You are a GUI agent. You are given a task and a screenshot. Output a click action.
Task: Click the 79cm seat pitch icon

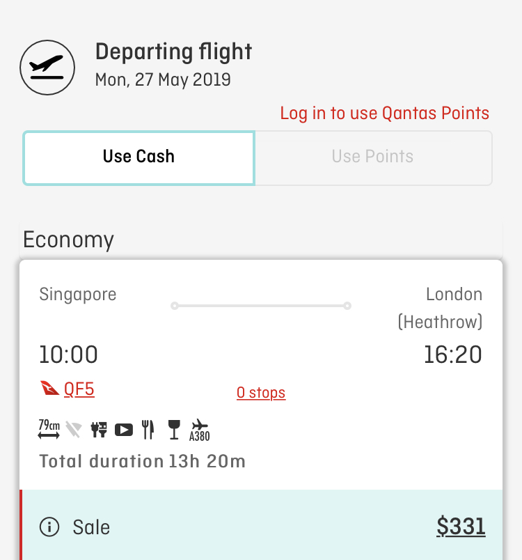coord(49,429)
